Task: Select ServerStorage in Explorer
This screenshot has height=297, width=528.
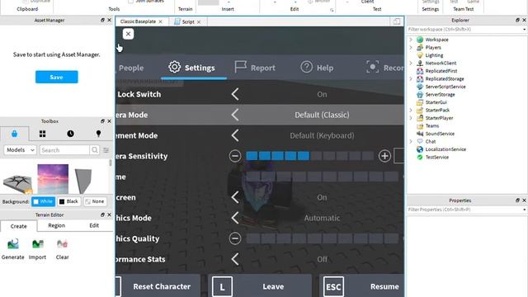Action: [440, 95]
